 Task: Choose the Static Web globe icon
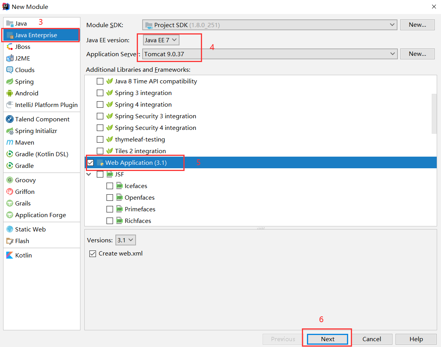[x=10, y=230]
